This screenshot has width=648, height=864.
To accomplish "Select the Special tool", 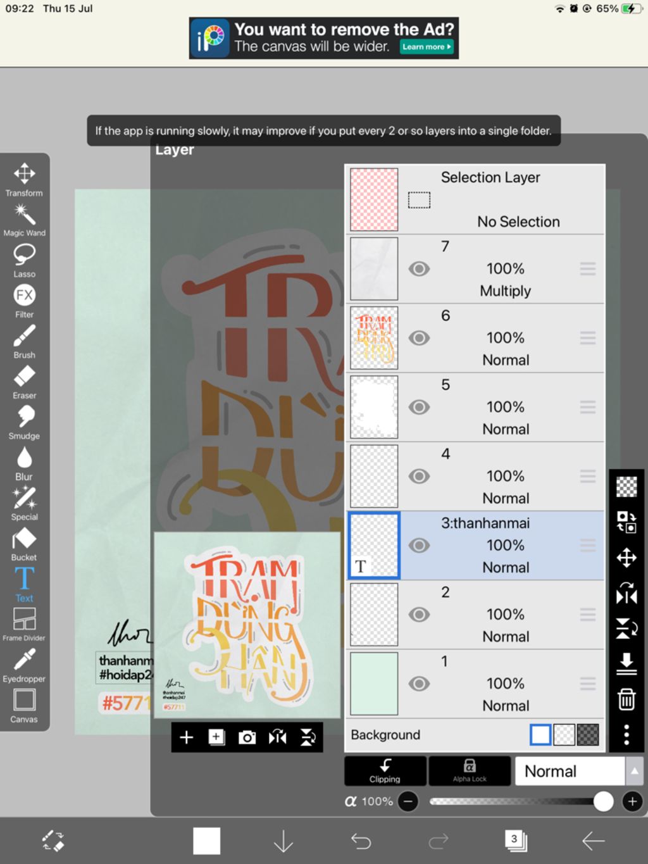I will pyautogui.click(x=24, y=504).
